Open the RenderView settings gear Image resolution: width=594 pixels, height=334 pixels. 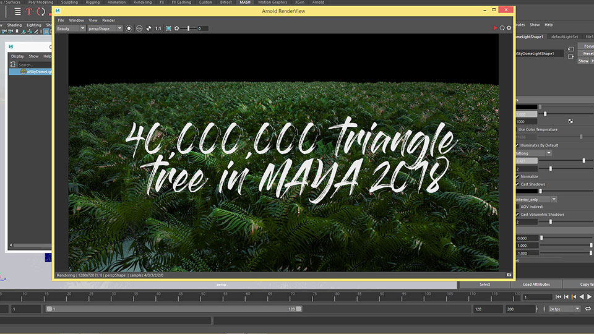point(509,28)
